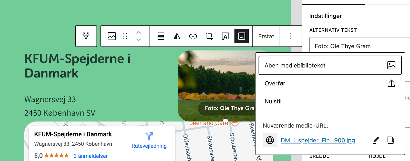The image size is (410, 161).
Task: Click the drag handle in block toolbar
Action: 125,36
